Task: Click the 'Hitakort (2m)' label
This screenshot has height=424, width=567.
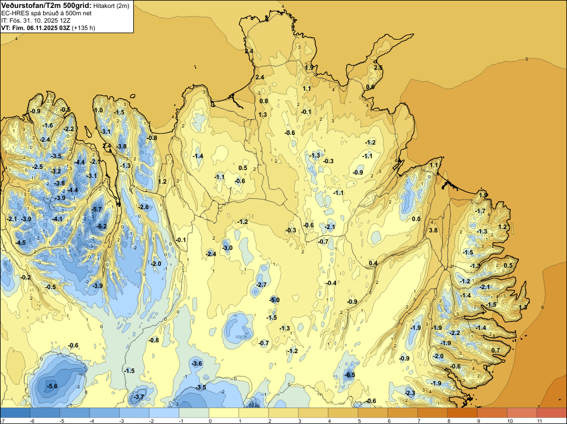Action: 111,6
